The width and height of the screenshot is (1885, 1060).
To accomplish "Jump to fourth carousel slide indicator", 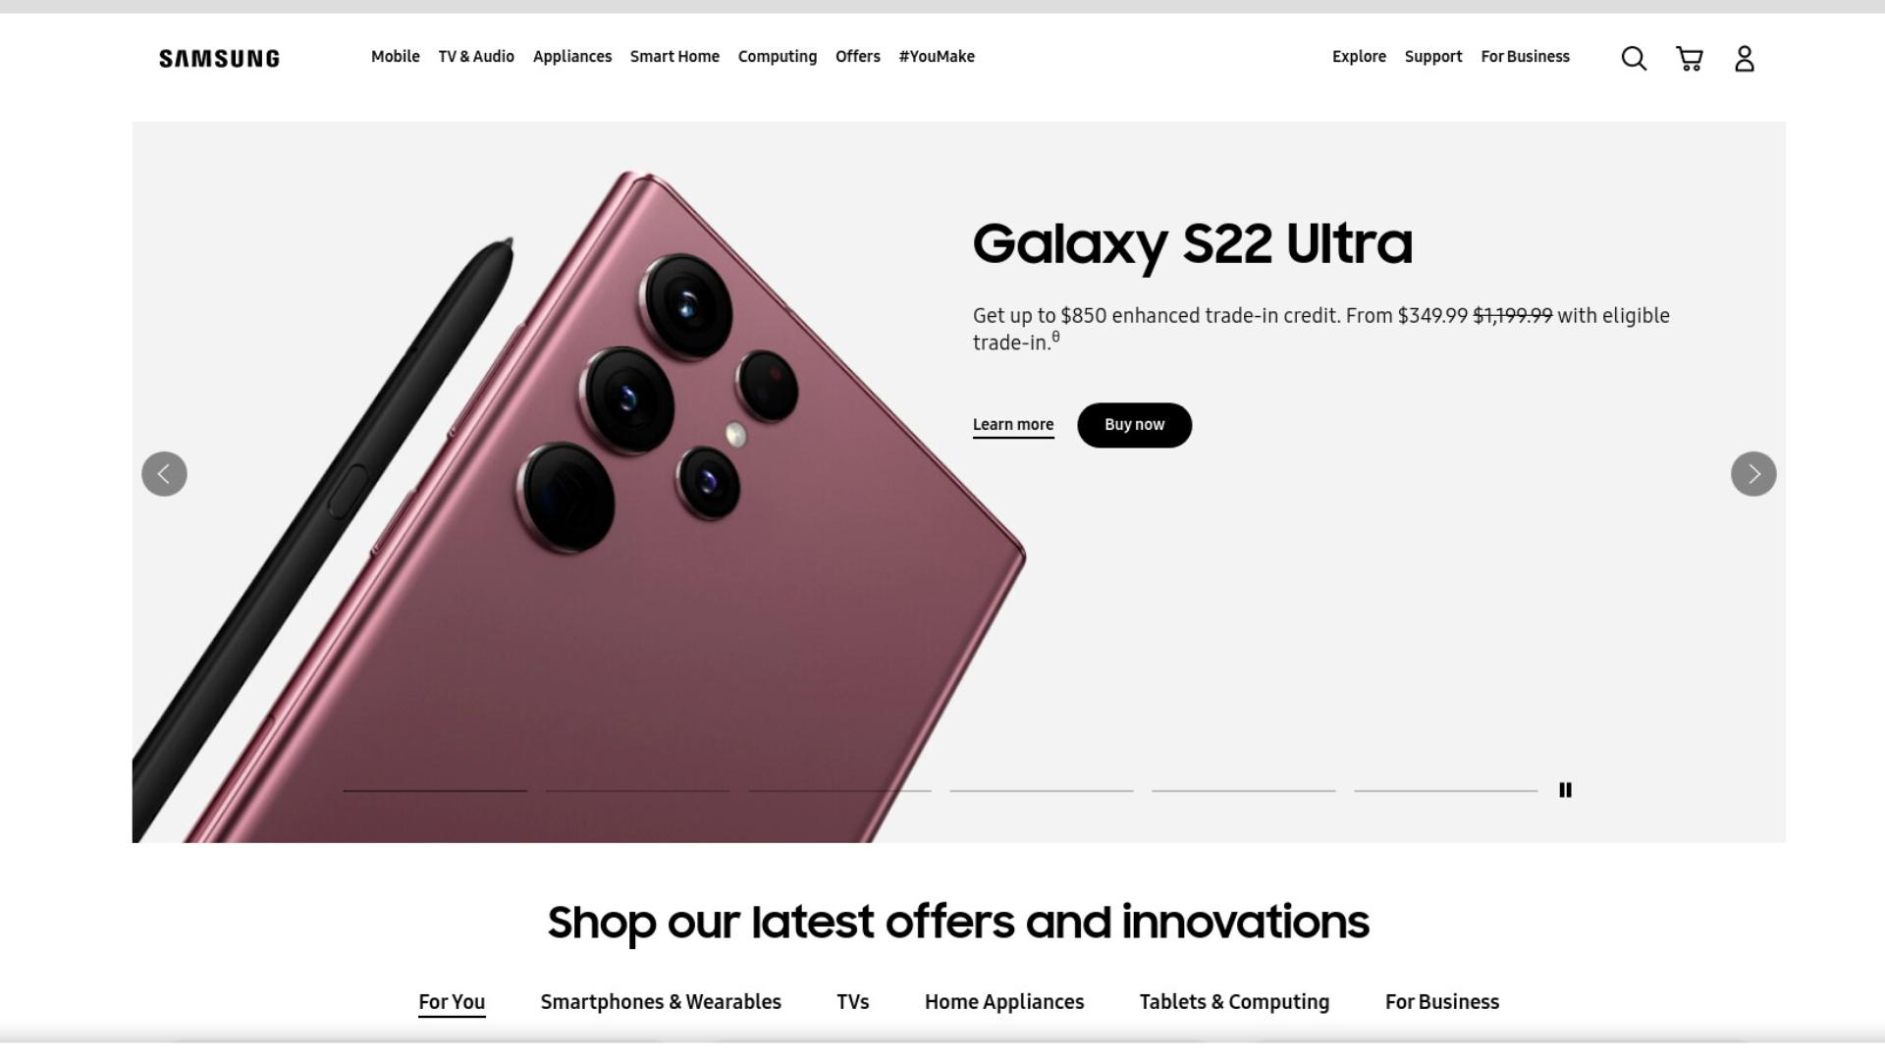I will 1042,790.
